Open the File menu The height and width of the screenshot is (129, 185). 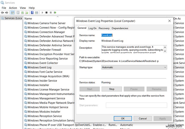click(4, 8)
